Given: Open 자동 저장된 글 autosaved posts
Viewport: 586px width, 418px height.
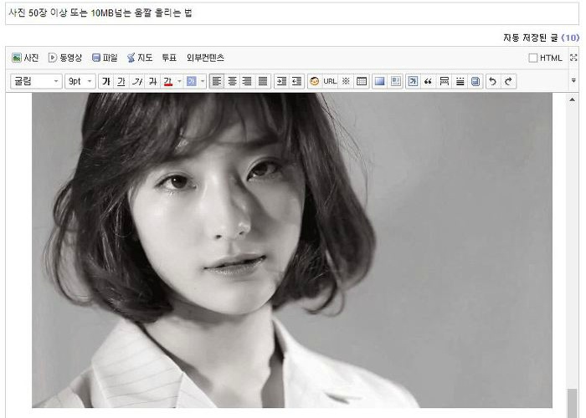Looking at the screenshot, I should (541, 38).
